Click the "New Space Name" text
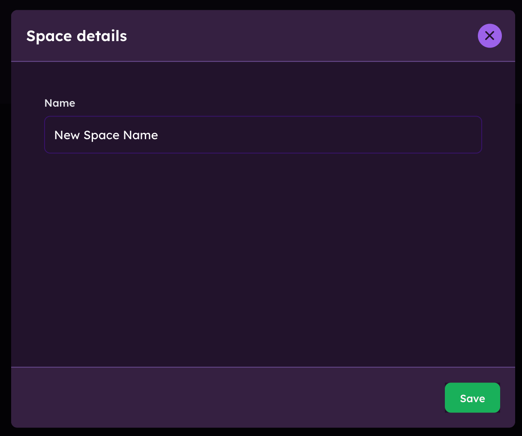 click(106, 135)
